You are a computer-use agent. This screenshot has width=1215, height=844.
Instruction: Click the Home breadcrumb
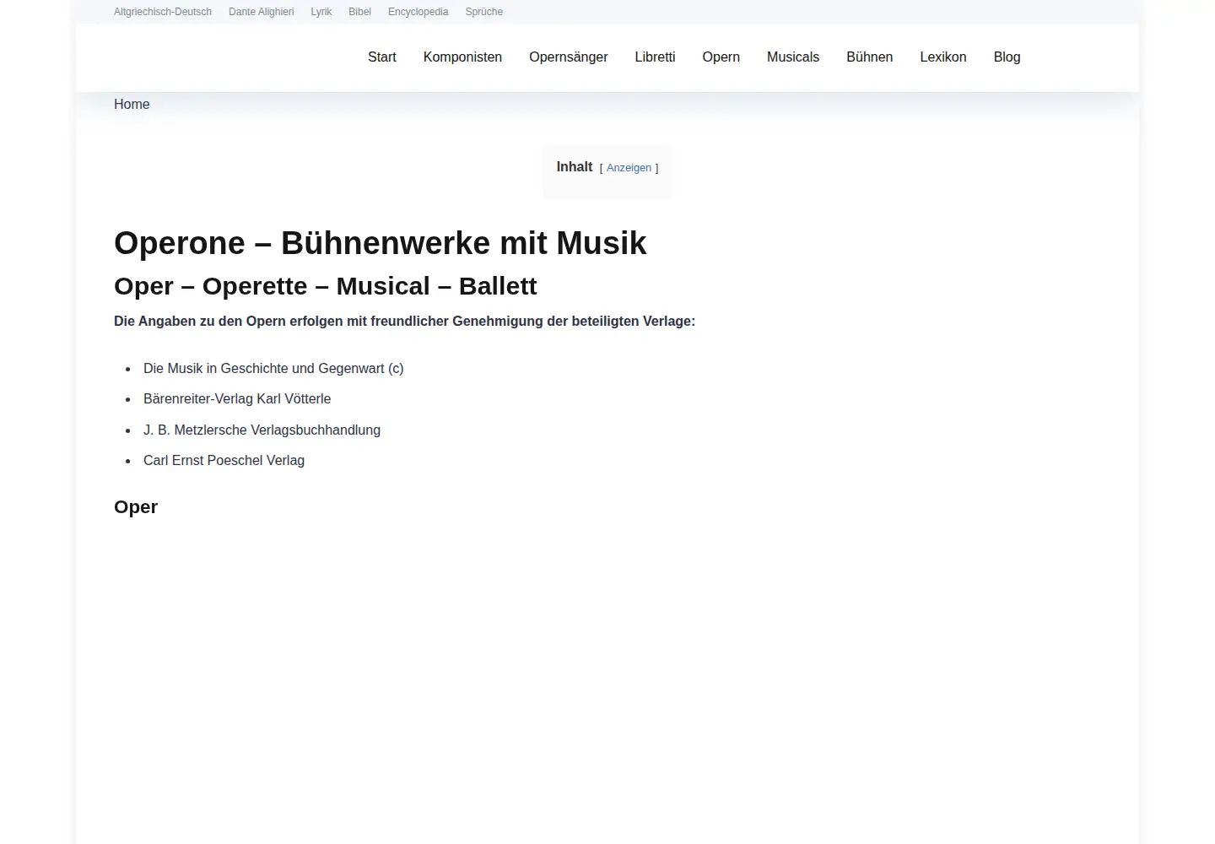pos(132,104)
